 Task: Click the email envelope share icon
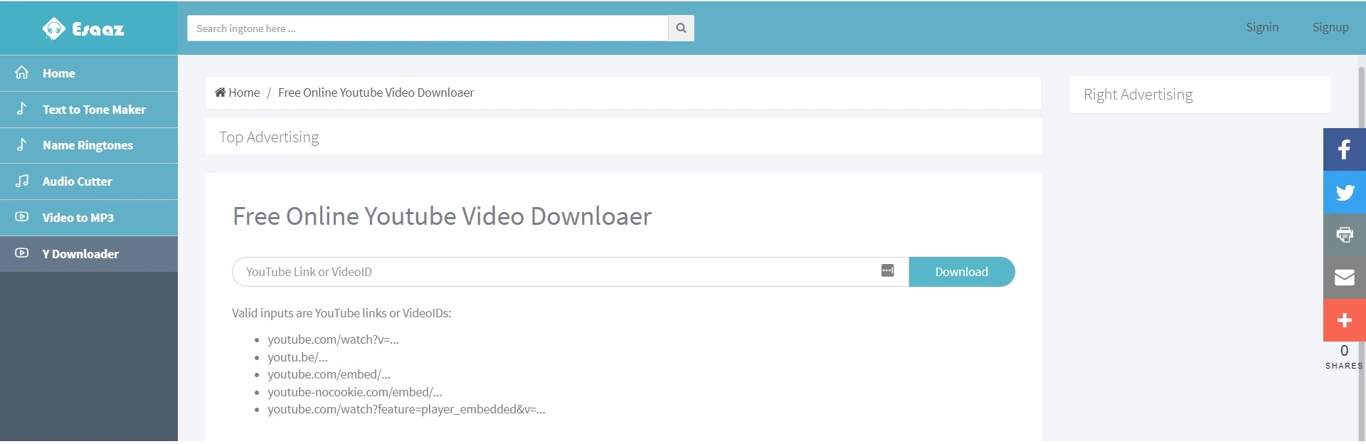(1344, 277)
